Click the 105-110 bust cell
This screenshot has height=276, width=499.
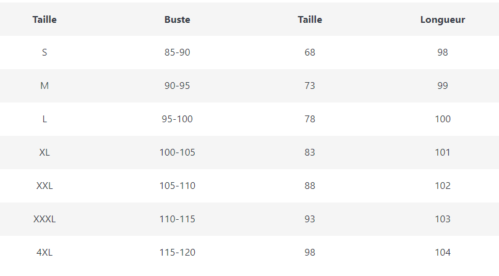point(177,186)
